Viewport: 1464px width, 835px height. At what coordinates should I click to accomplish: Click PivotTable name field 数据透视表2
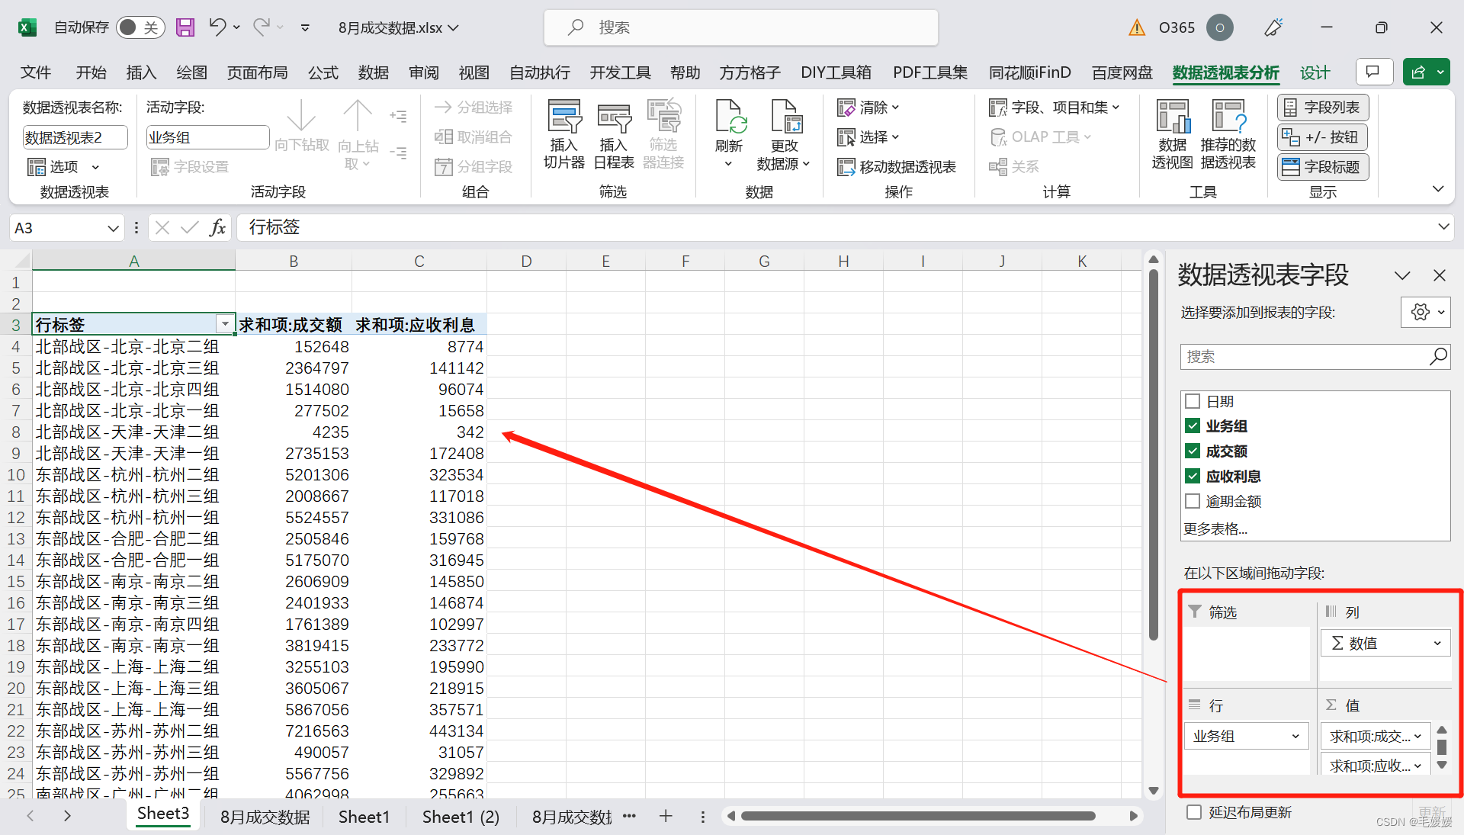74,137
